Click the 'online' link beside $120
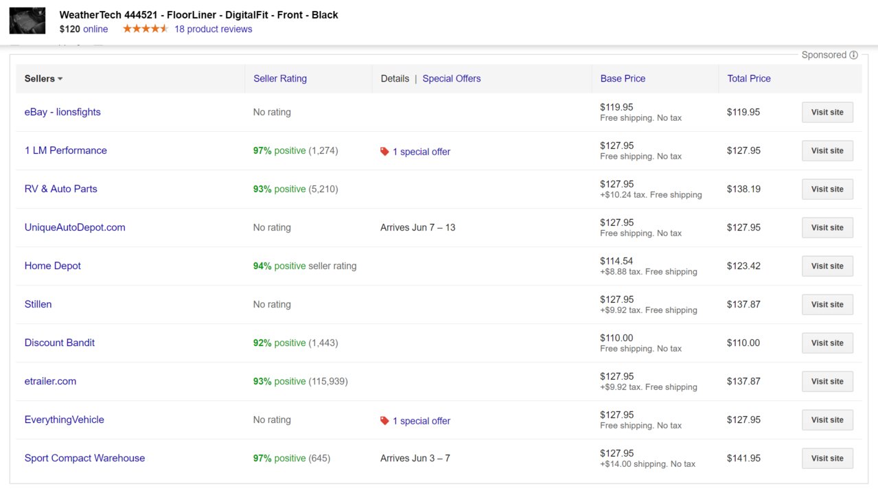This screenshot has width=878, height=493. coord(95,29)
